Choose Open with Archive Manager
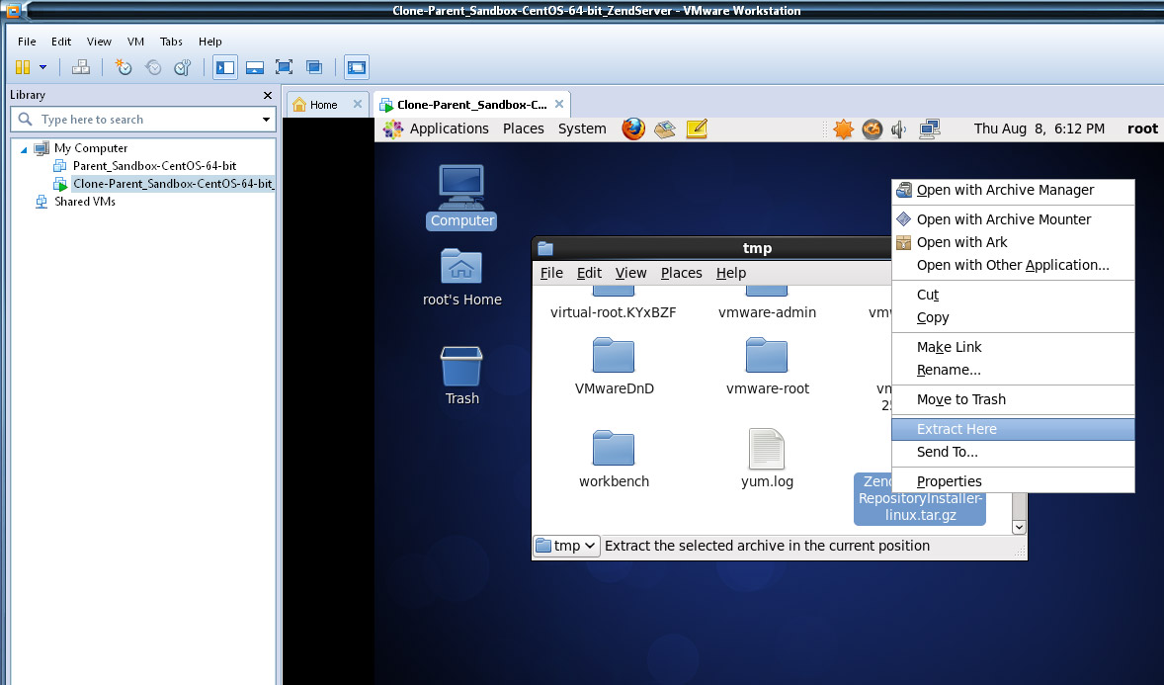 pyautogui.click(x=1013, y=190)
